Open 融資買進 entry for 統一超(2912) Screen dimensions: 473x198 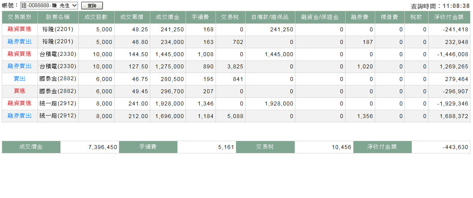pos(19,103)
